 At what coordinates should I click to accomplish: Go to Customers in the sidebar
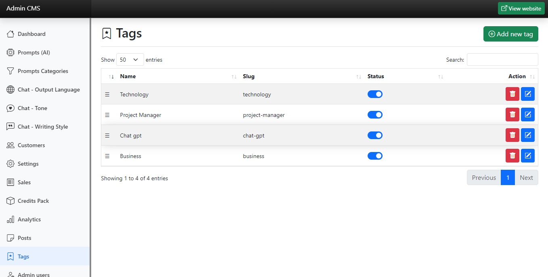coord(31,145)
